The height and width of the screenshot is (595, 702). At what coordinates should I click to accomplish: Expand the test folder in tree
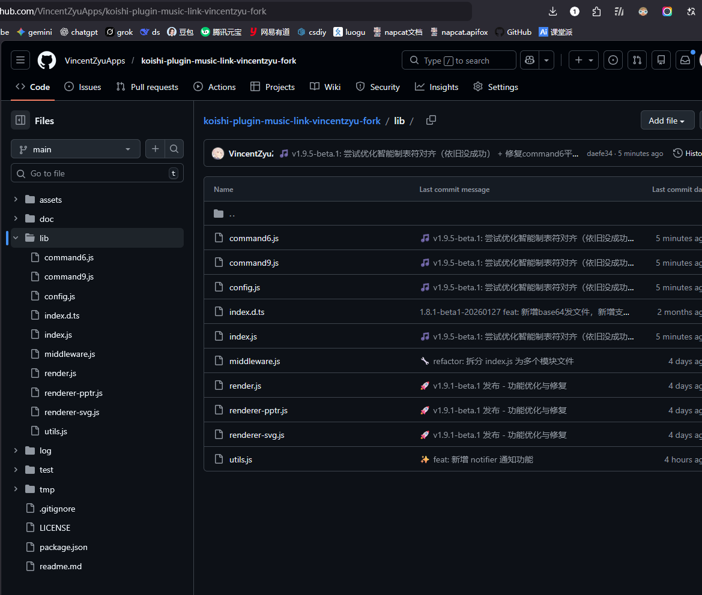tap(16, 470)
